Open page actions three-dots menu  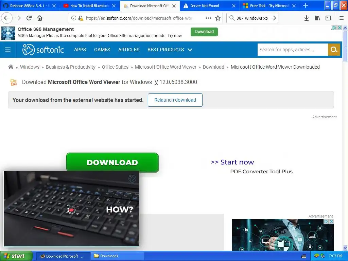click(x=208, y=18)
